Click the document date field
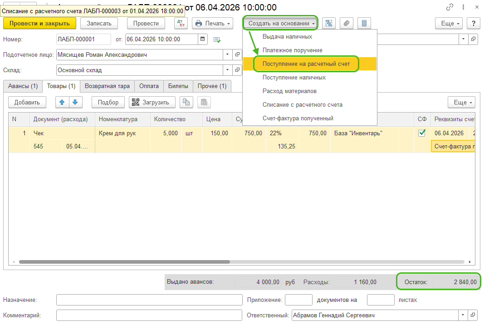484x325 pixels. click(x=161, y=39)
